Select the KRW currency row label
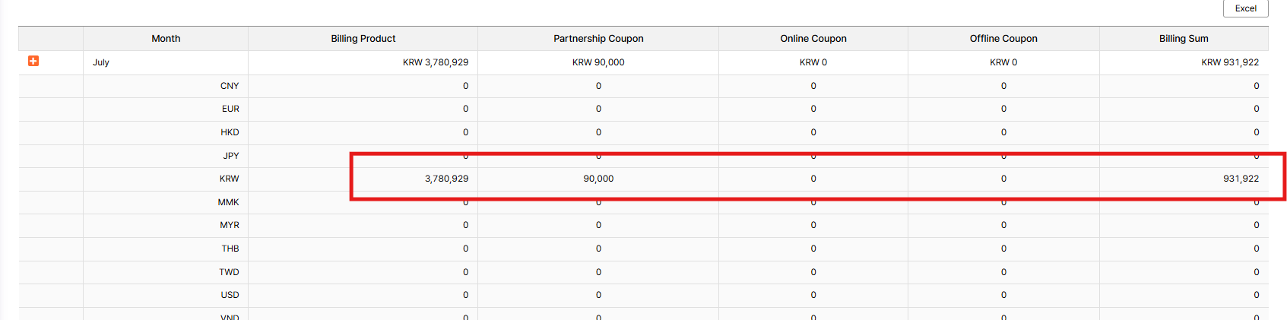The height and width of the screenshot is (320, 1287). pos(229,179)
